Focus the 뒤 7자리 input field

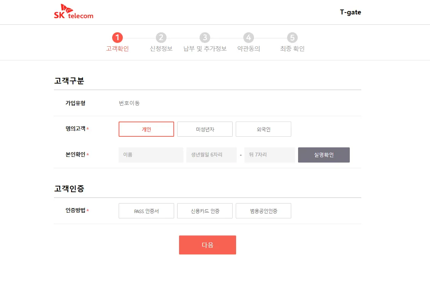[270, 155]
